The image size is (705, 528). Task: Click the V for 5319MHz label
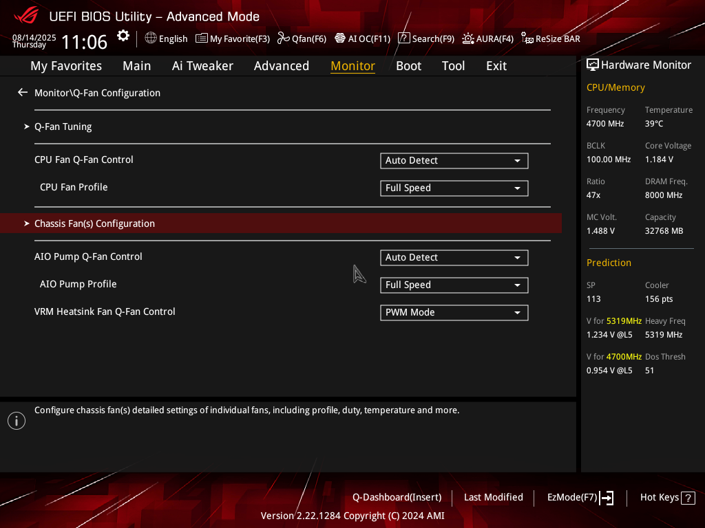pyautogui.click(x=613, y=321)
